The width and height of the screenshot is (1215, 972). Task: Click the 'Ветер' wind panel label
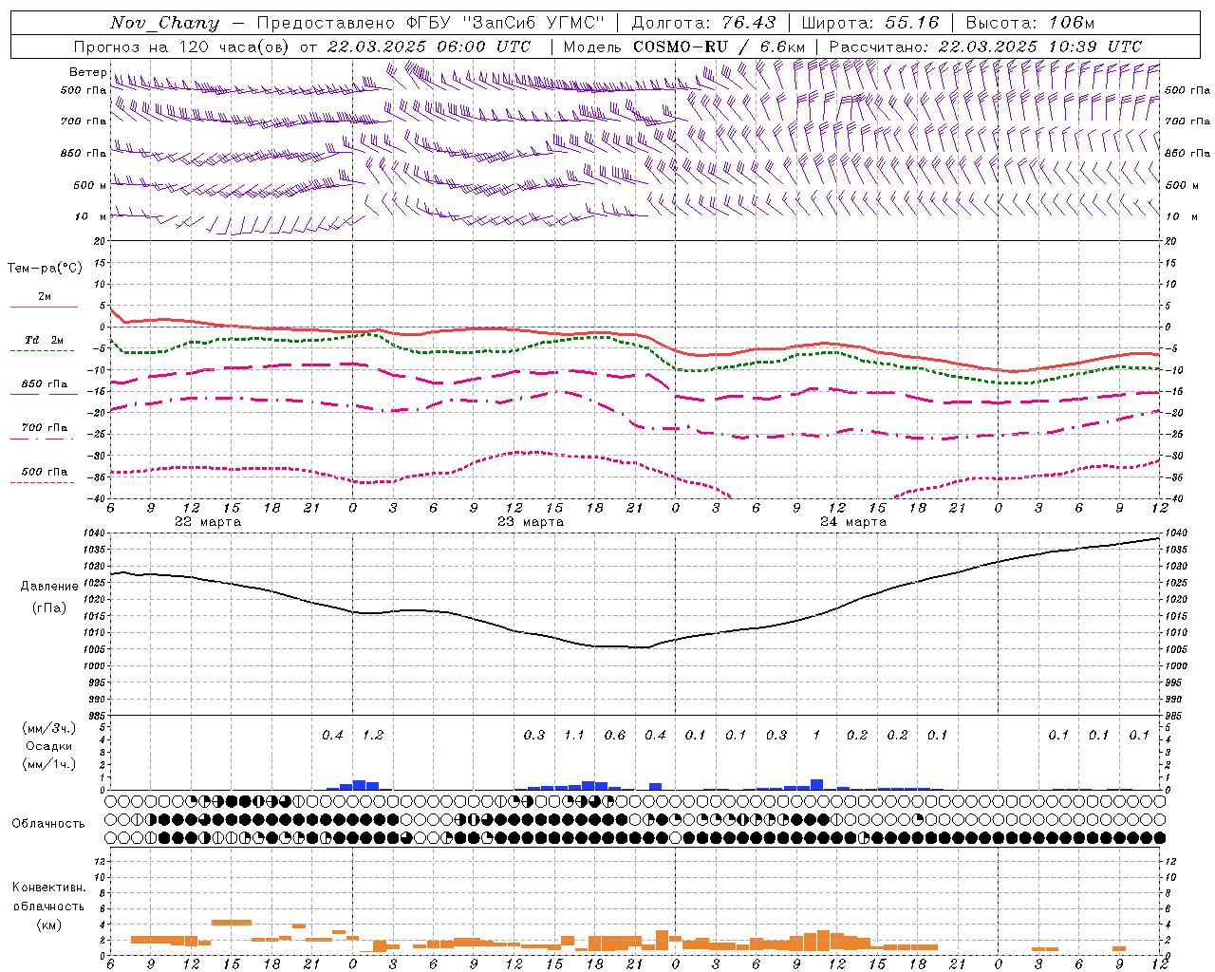pyautogui.click(x=87, y=72)
